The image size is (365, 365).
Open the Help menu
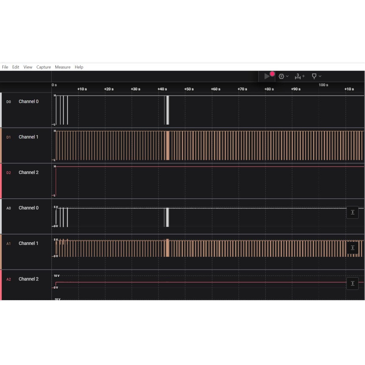coord(79,67)
